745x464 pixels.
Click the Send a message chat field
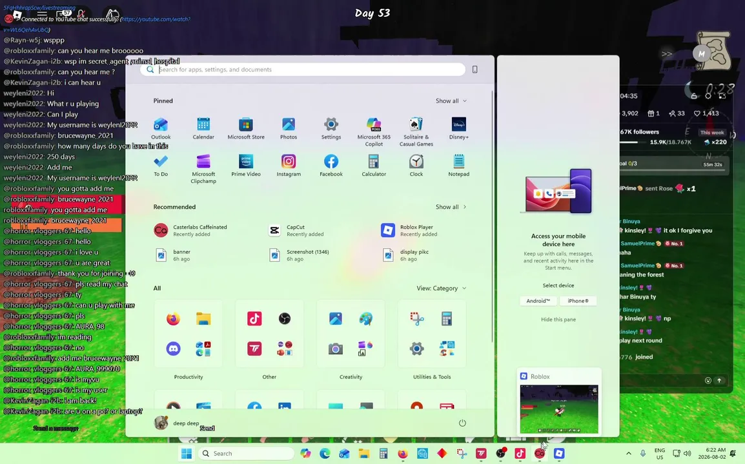point(56,428)
